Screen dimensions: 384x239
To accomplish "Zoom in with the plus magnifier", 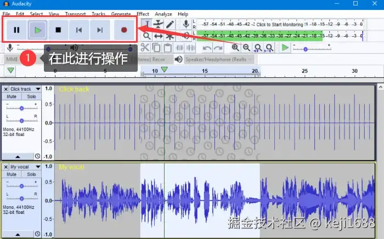I will (x=235, y=48).
